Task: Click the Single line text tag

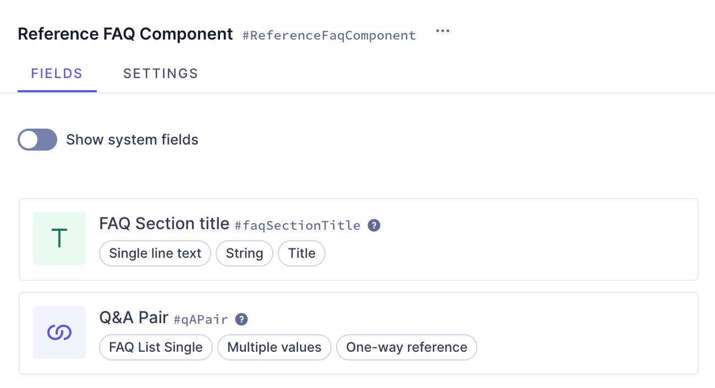Action: (155, 253)
